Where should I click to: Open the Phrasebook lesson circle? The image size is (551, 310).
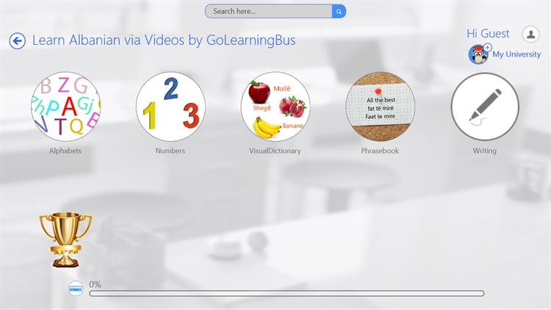coord(381,107)
